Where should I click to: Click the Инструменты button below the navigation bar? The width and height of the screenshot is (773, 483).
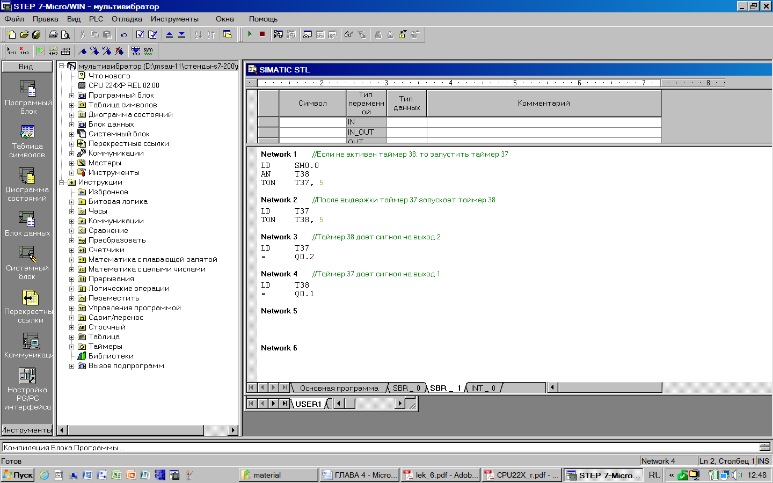27,430
